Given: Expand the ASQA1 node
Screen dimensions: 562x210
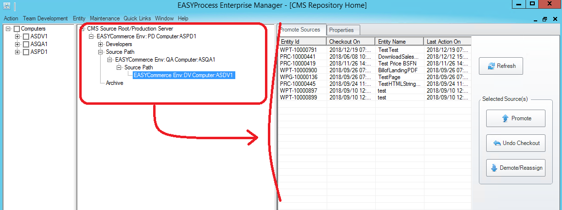Looking at the screenshot, I should (17, 44).
